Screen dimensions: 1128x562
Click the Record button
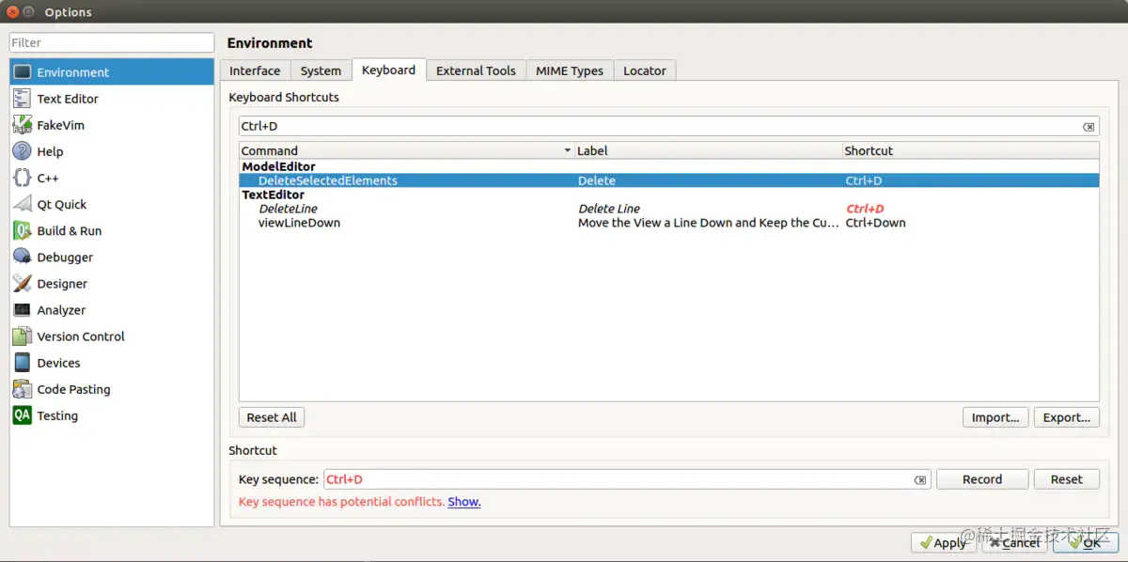[x=982, y=479]
